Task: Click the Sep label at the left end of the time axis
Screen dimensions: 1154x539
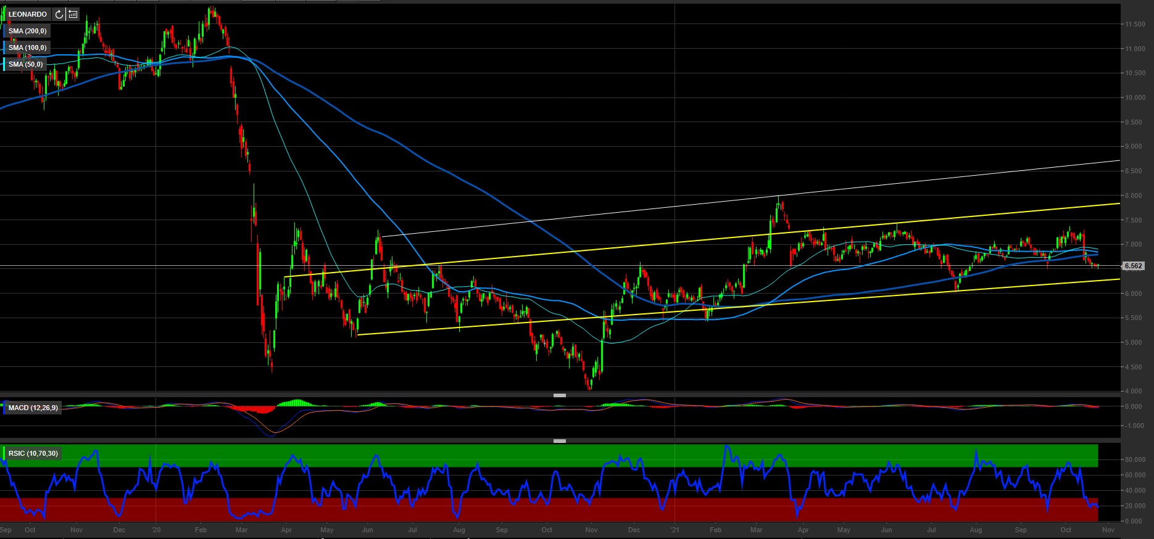Action: click(6, 530)
